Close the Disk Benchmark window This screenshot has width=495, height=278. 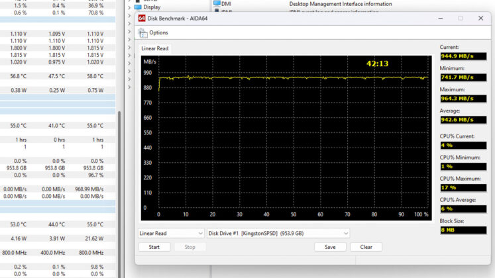click(480, 19)
